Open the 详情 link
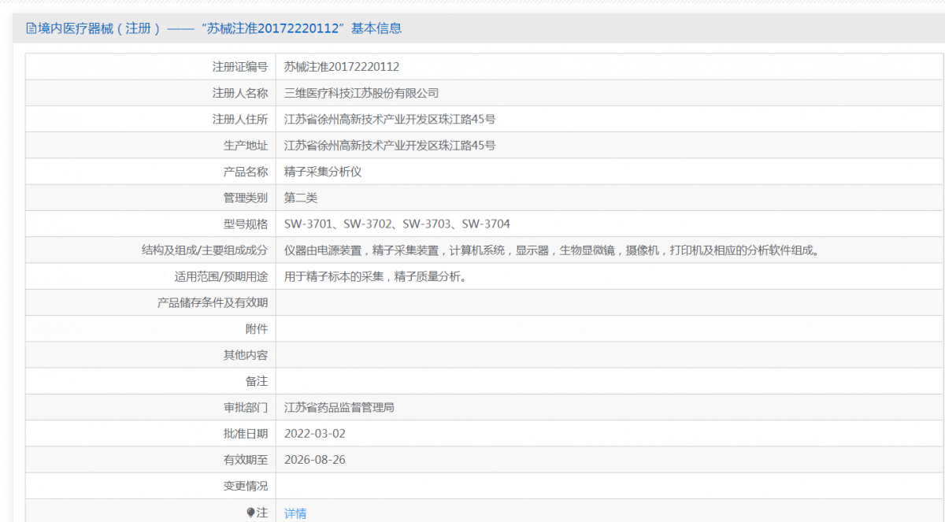 (295, 513)
